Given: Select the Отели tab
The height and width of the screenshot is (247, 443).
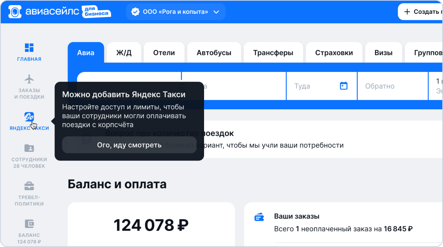Looking at the screenshot, I should tap(164, 53).
